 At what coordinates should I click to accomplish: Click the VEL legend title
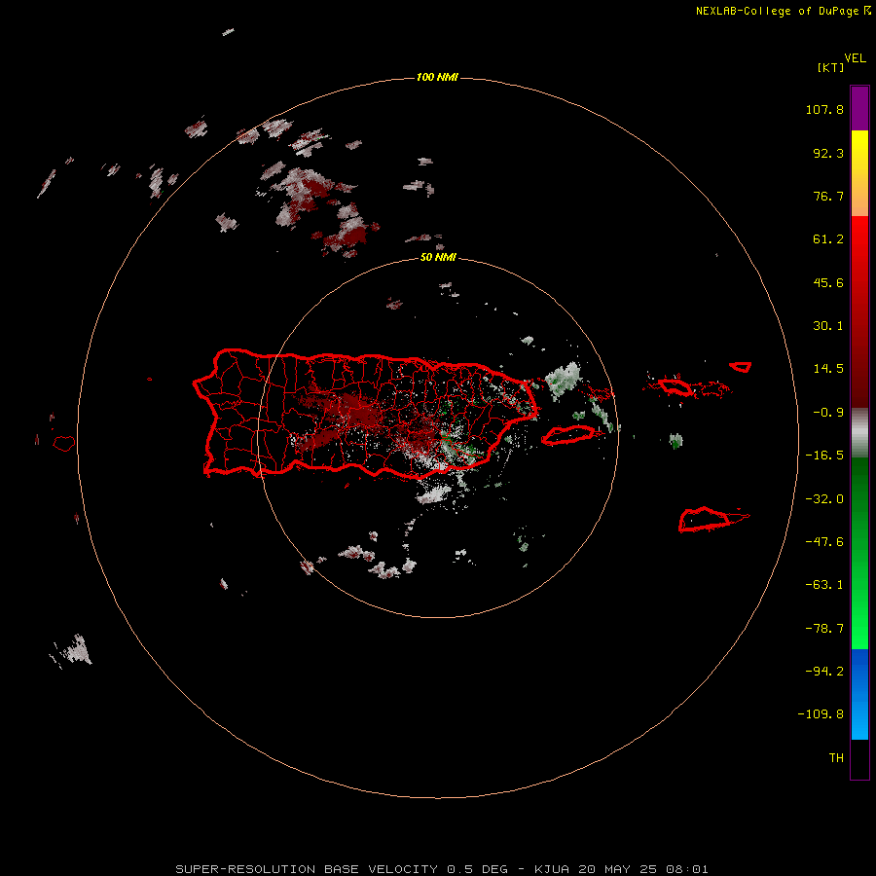point(855,58)
